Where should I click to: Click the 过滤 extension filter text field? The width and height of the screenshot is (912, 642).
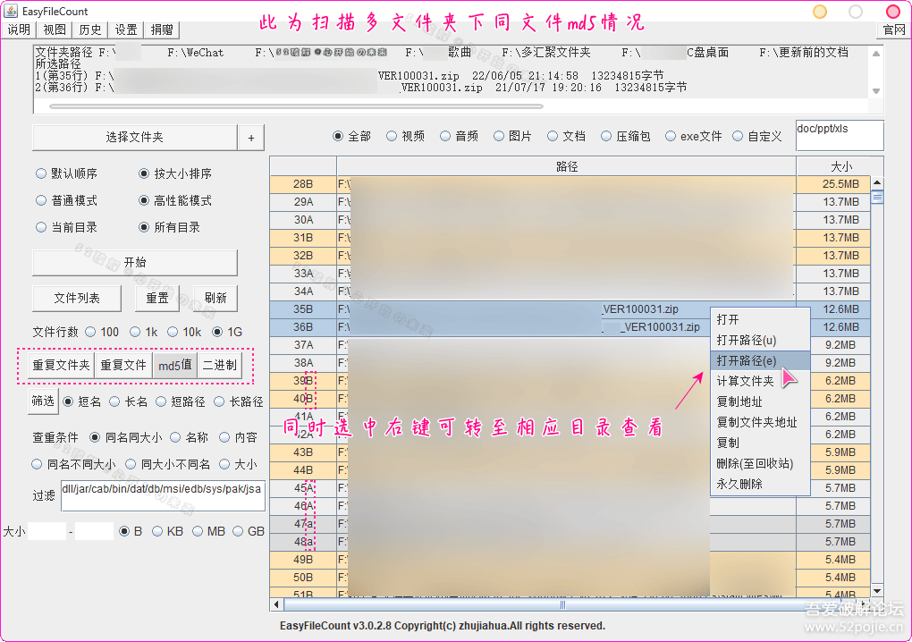[163, 495]
